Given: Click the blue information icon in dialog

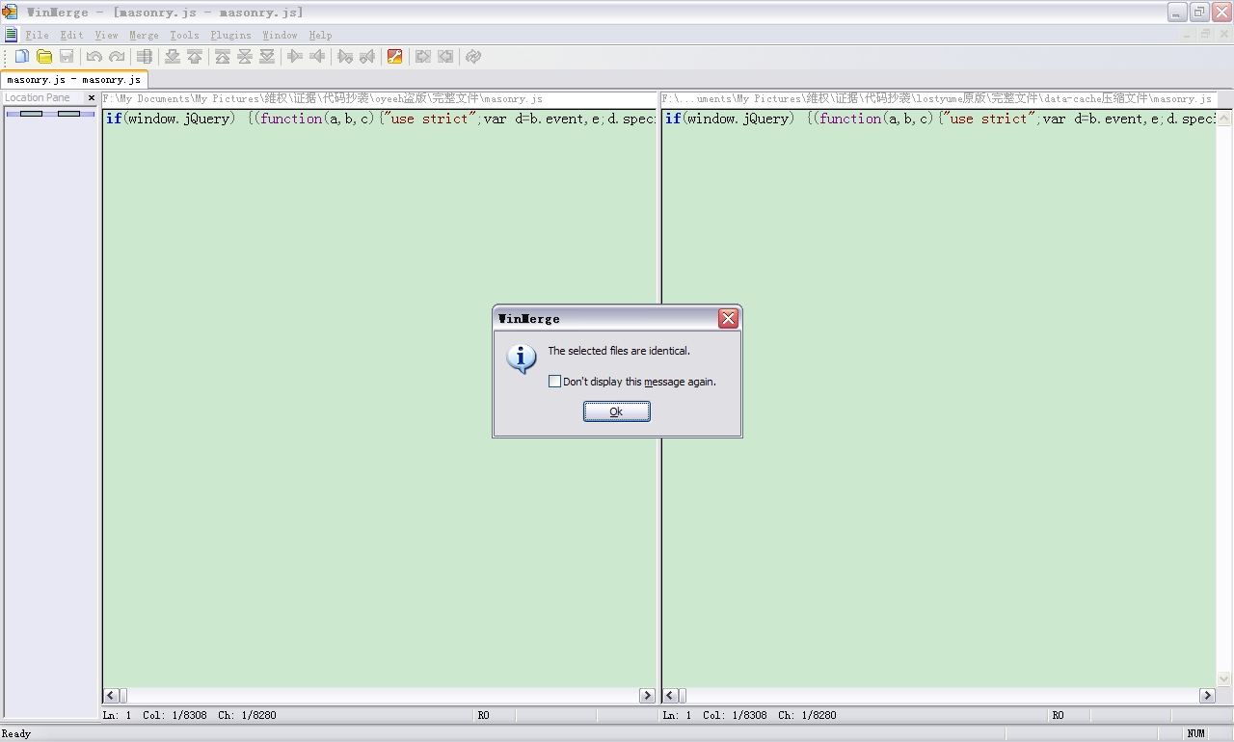Looking at the screenshot, I should pos(522,358).
